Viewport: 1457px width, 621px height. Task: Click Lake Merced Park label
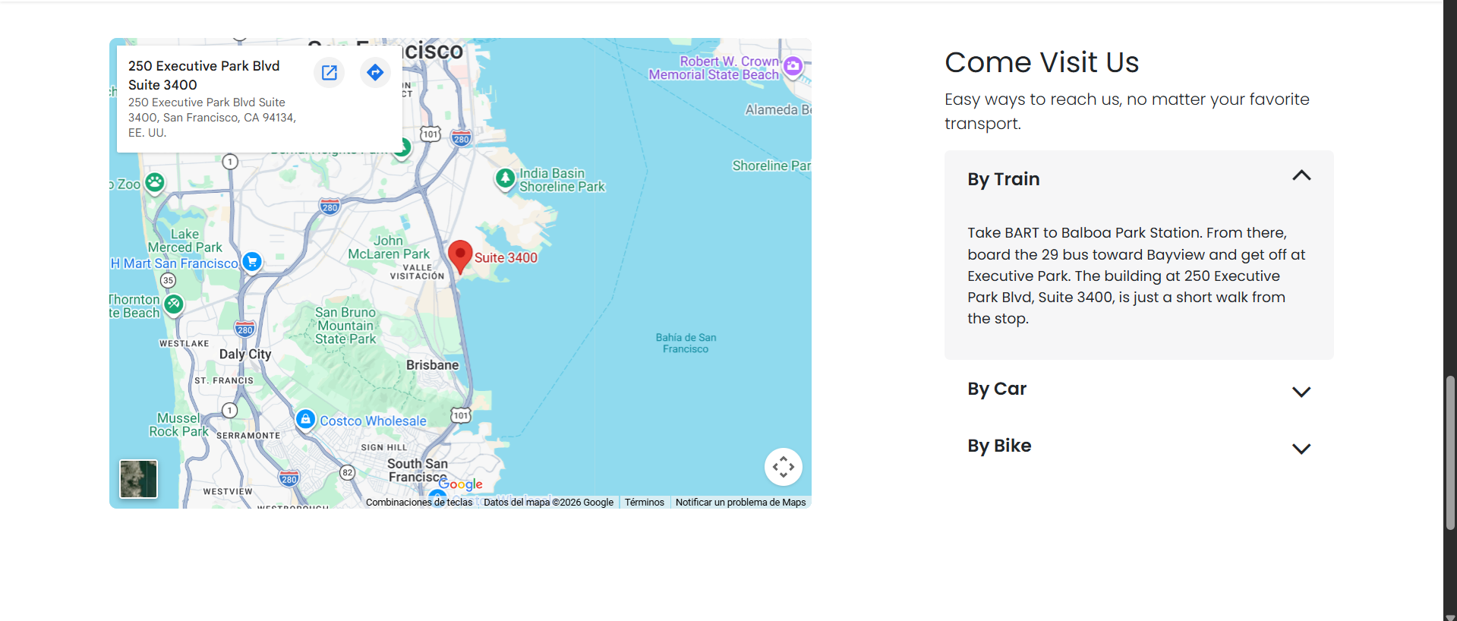[185, 241]
